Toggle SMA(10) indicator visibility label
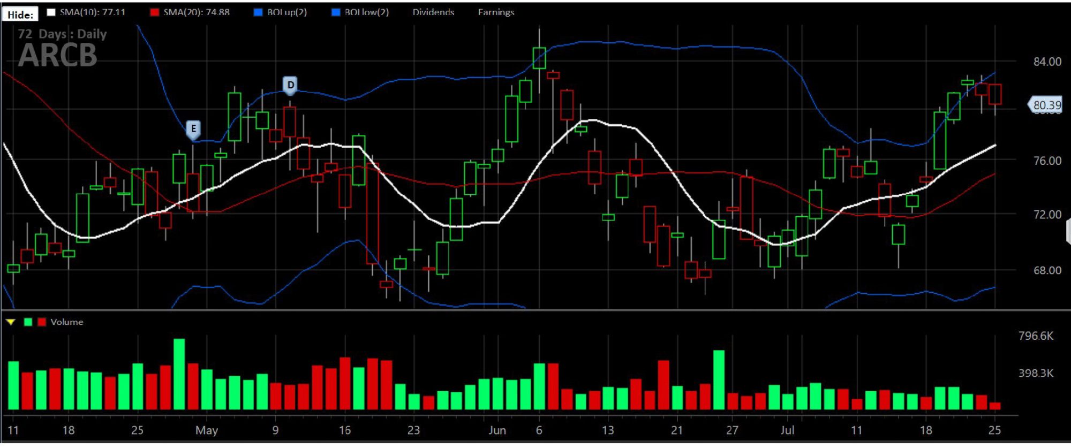The image size is (1071, 448). (92, 12)
